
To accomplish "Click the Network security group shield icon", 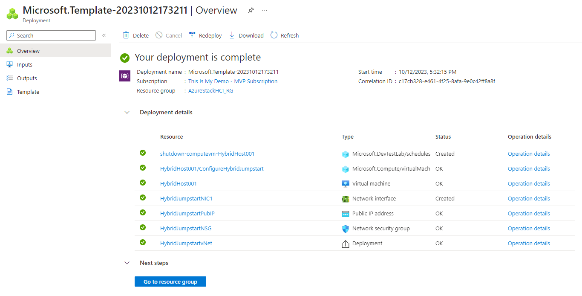I will point(346,229).
